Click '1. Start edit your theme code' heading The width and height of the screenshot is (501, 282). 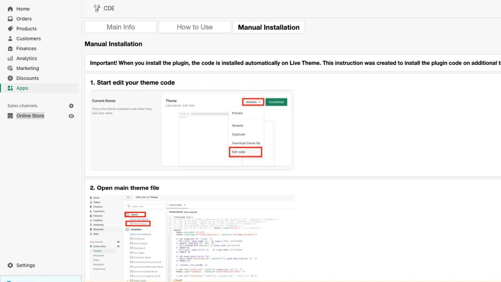coord(132,83)
